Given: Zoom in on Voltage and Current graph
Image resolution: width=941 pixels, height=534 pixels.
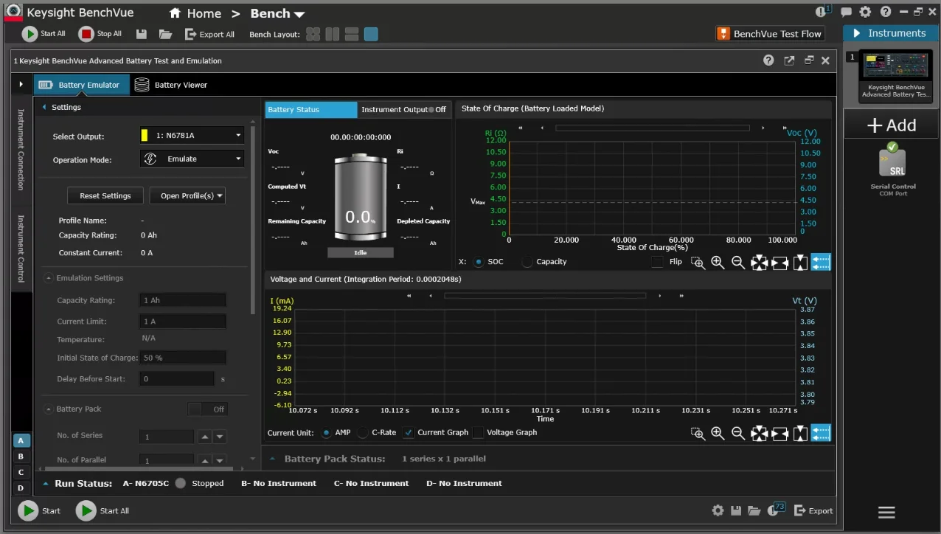Looking at the screenshot, I should 718,434.
